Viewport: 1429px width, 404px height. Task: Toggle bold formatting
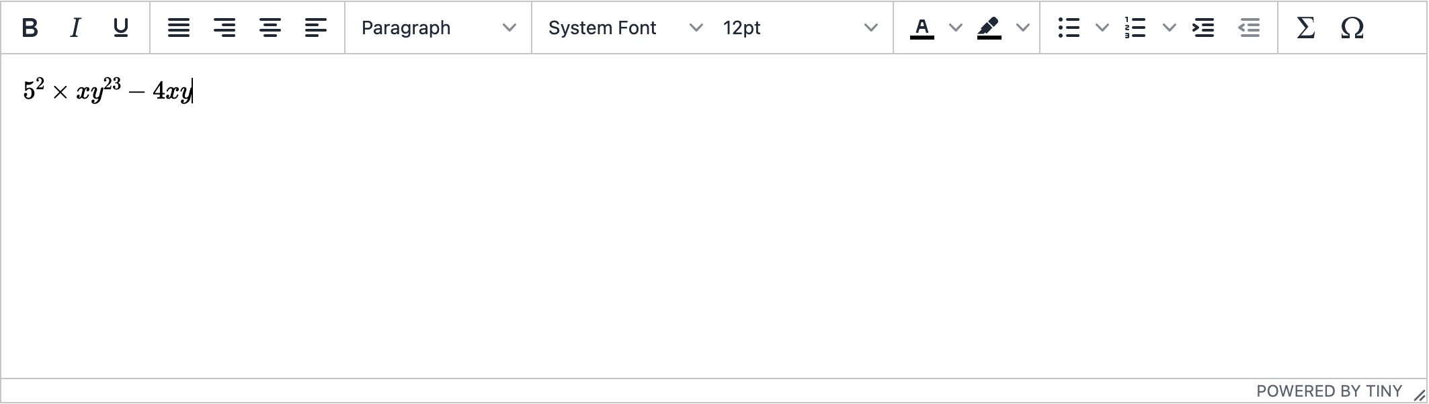click(x=30, y=28)
